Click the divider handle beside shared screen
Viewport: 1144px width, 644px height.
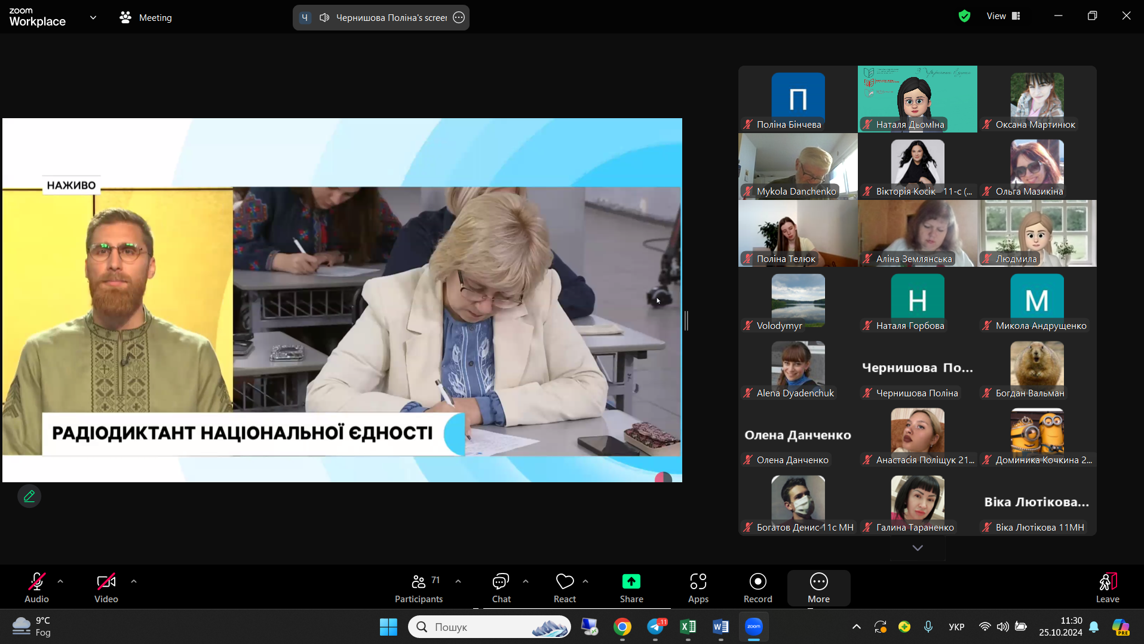pos(686,321)
